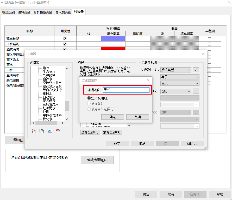
Task: Select 自动喷水 in the filter tree
Action: [x=49, y=97]
